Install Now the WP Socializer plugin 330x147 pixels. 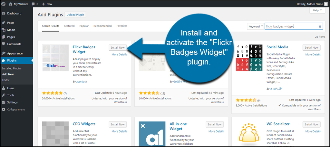tap(312, 124)
